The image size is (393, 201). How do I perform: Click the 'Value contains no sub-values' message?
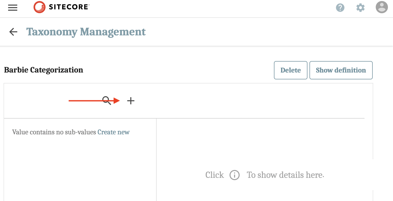coord(54,132)
